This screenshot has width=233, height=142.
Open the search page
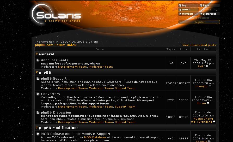point(188,9)
